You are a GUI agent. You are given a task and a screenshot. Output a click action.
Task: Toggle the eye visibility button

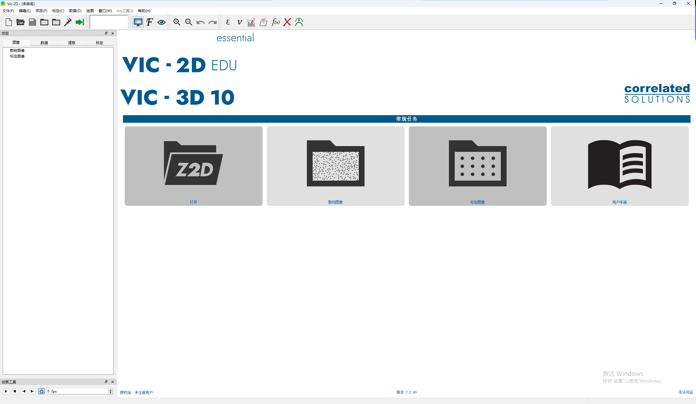[x=161, y=22]
